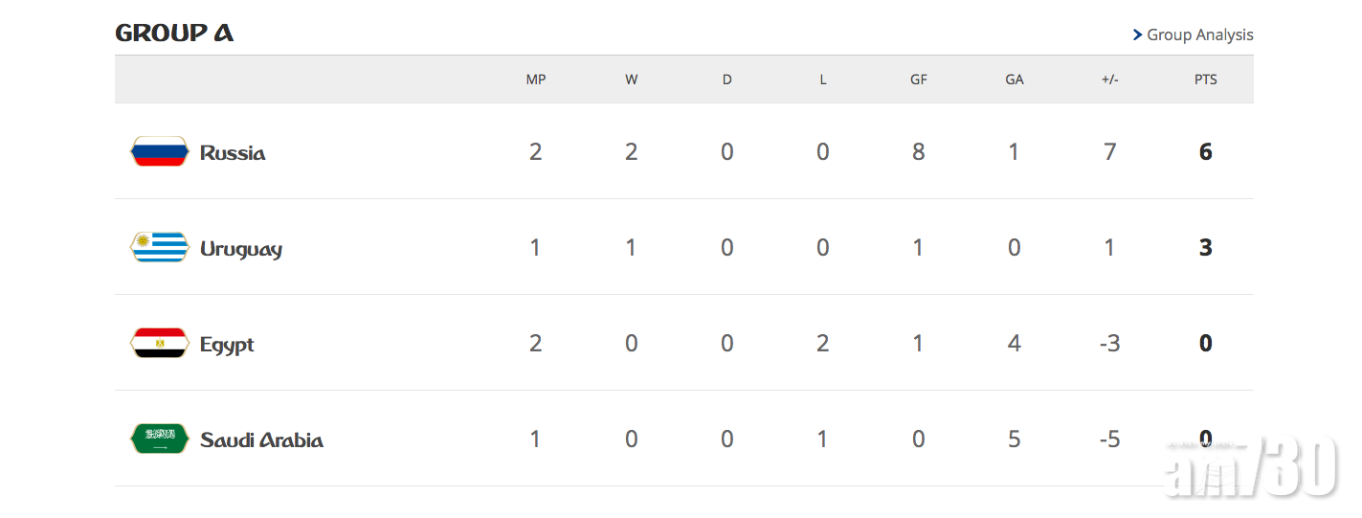Screen dimensions: 1362x518
Task: Select the Russia team name
Action: 233,152
